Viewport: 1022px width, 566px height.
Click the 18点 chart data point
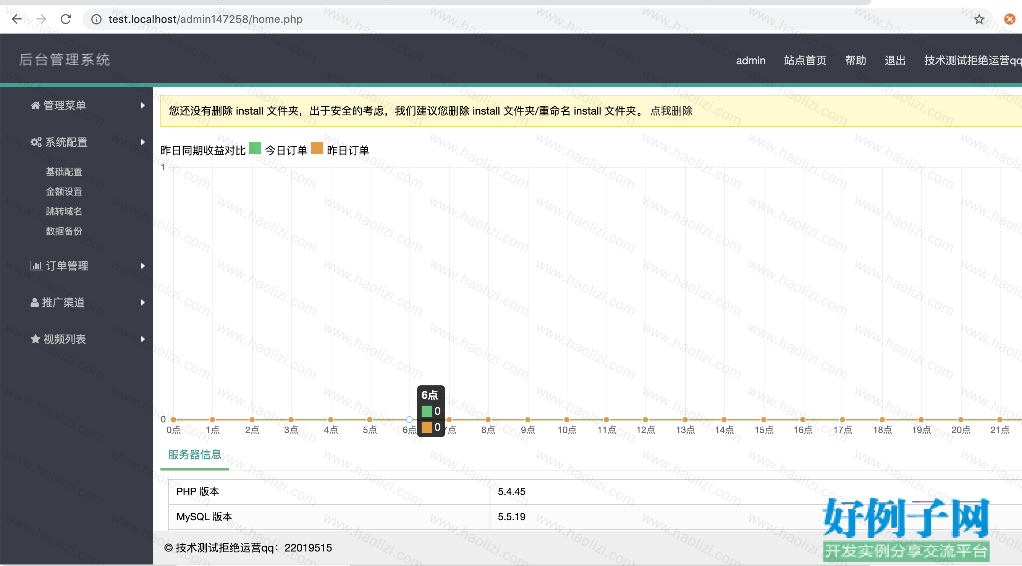tap(882, 420)
